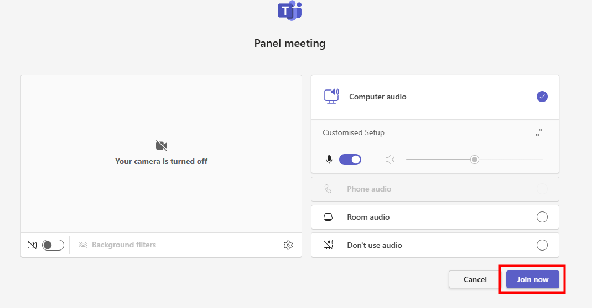The width and height of the screenshot is (592, 308).
Task: Click the camera icon beside the video toggle
Action: (32, 245)
